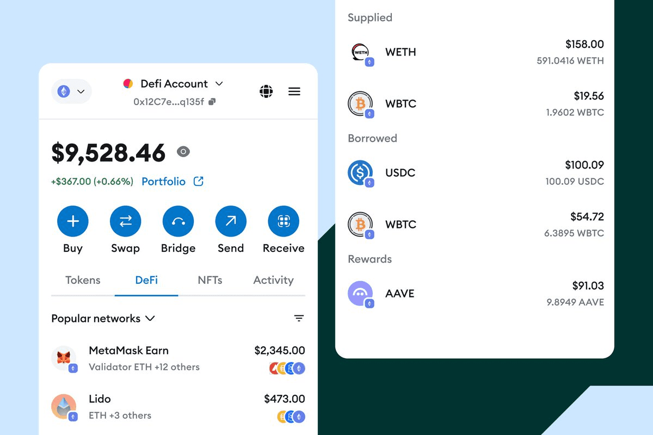Click the +$367.00 (0.66%) change text
The height and width of the screenshot is (435, 653).
click(92, 182)
